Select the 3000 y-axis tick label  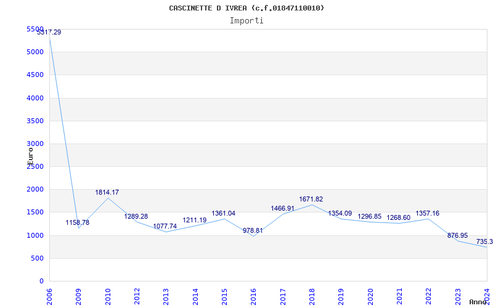point(35,144)
